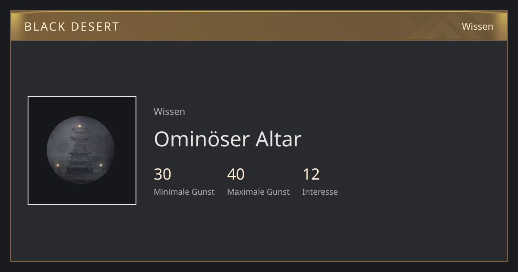
Task: Click the left candle light in altar image
Action: point(57,165)
